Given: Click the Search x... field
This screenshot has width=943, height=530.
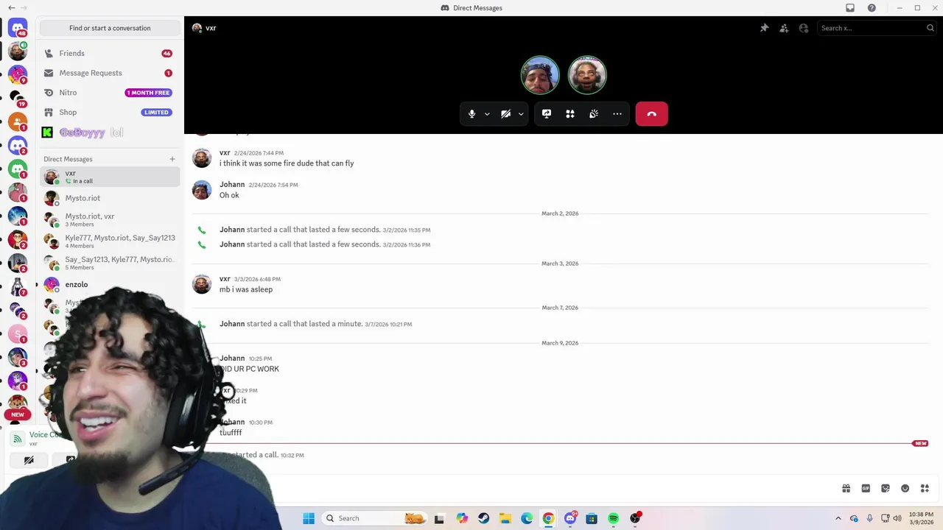Looking at the screenshot, I should 877,28.
